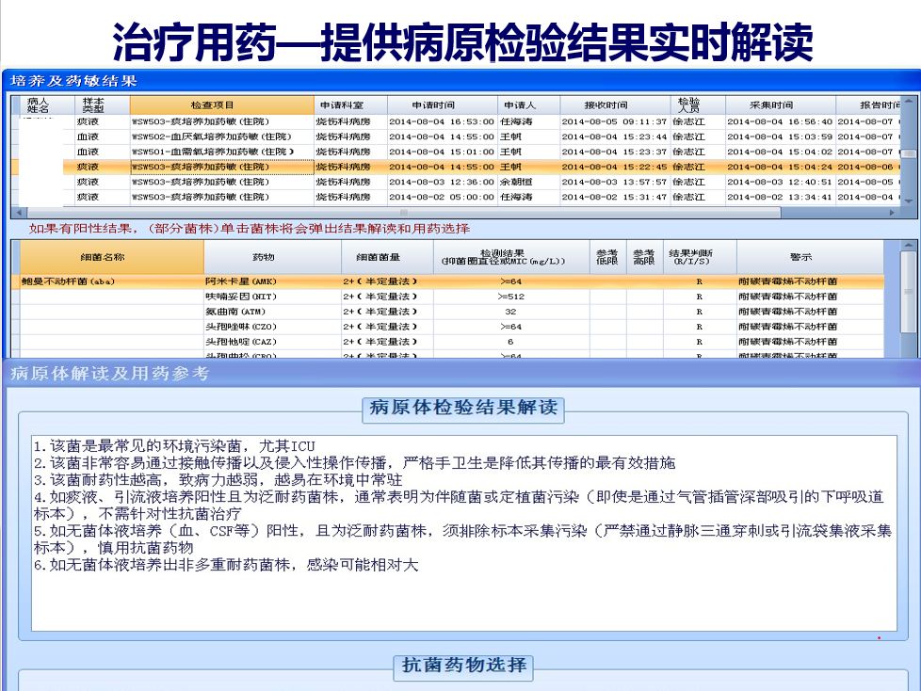Click the collection time 2014-08-03 12:40:51

[780, 182]
